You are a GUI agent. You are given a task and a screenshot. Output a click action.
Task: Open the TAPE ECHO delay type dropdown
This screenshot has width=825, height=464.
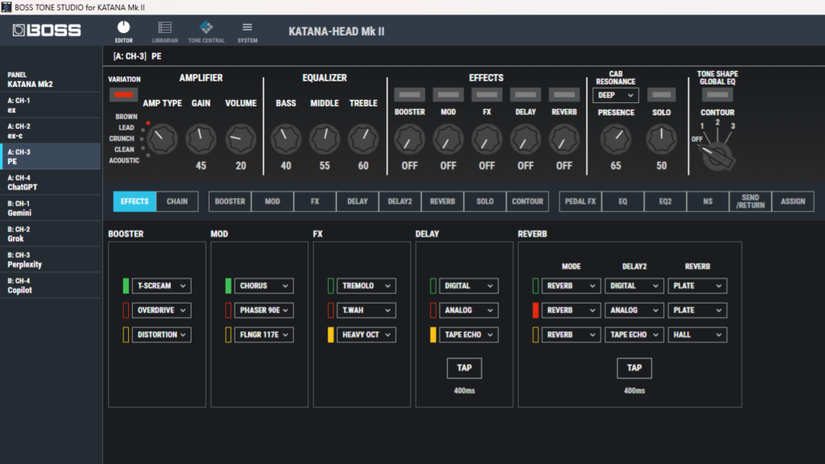pos(468,334)
